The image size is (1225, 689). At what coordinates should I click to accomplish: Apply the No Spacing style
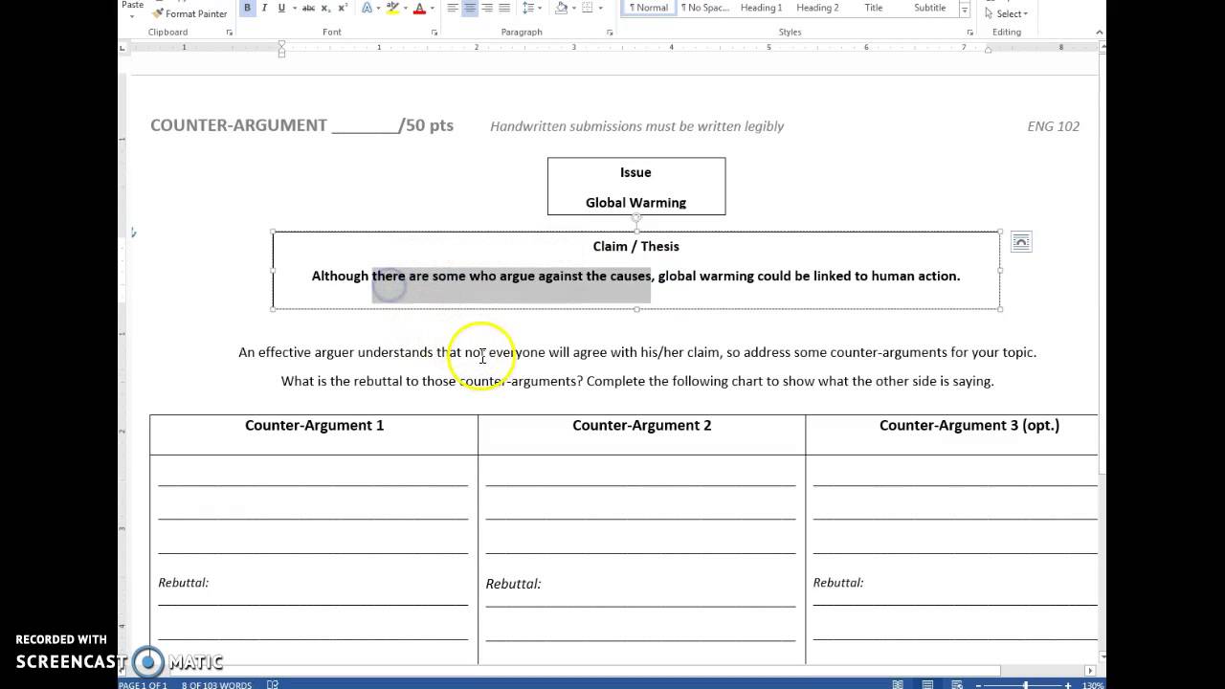coord(705,8)
